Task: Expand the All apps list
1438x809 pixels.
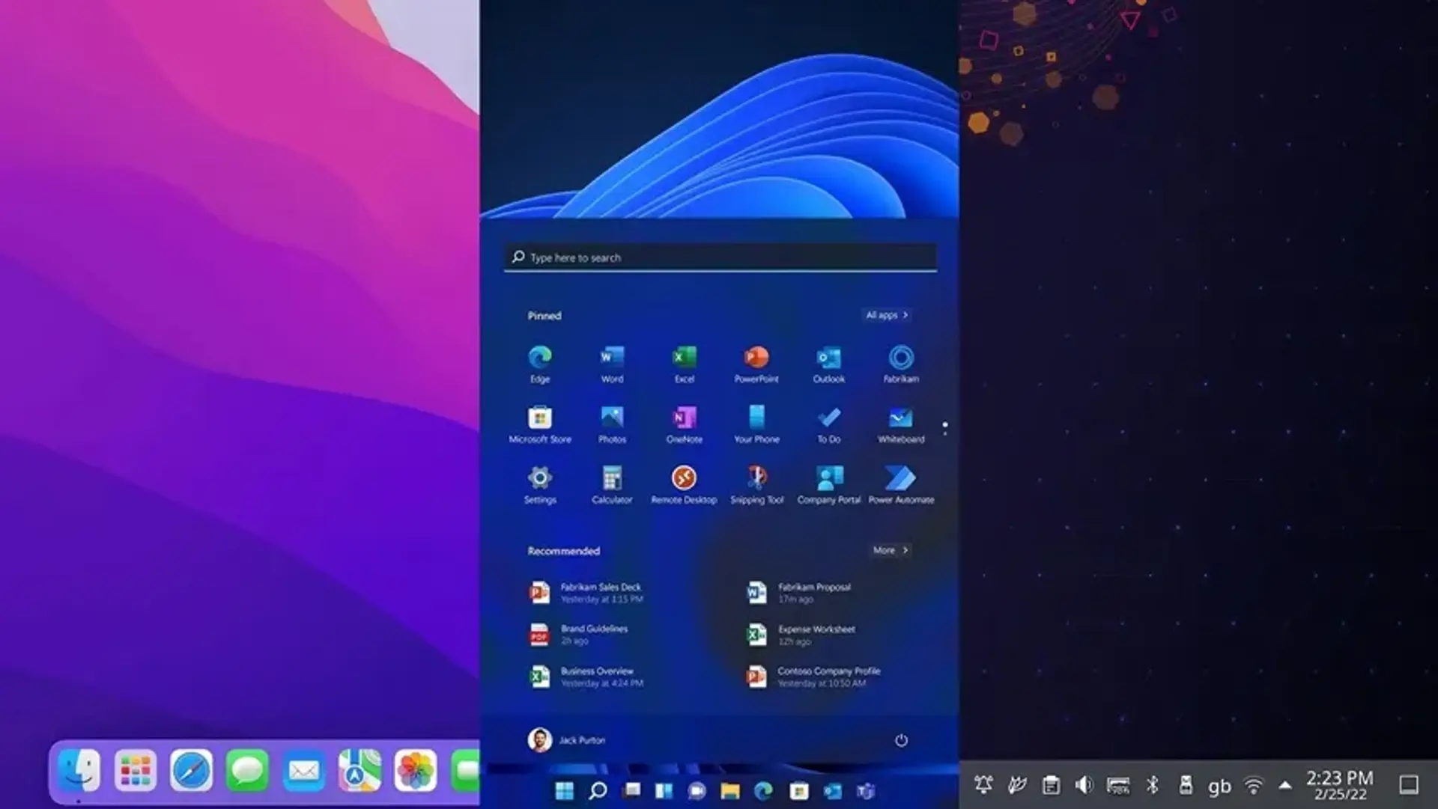Action: [887, 315]
